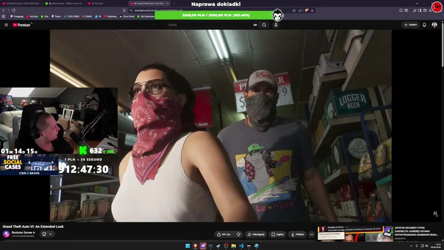Click the Pobierz download button
The width and height of the screenshot is (444, 250).
point(298,234)
